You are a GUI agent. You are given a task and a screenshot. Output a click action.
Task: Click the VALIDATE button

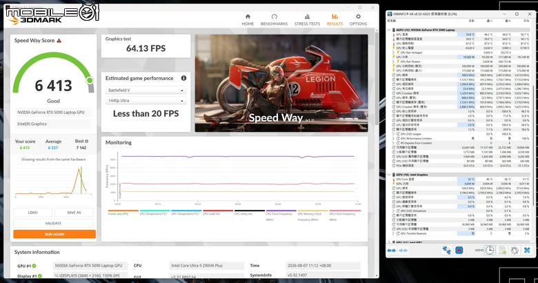[53, 223]
